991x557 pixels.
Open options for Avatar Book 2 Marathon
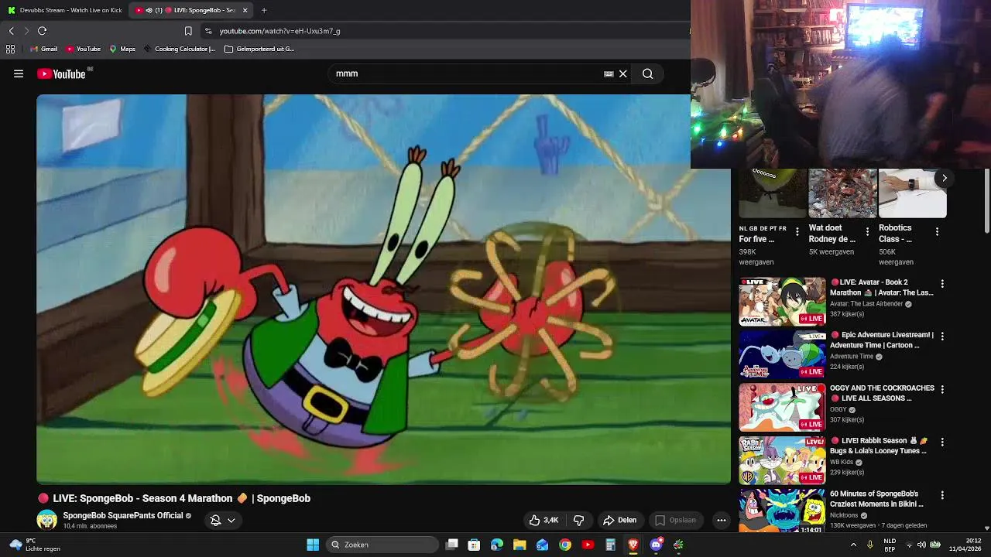click(x=942, y=284)
